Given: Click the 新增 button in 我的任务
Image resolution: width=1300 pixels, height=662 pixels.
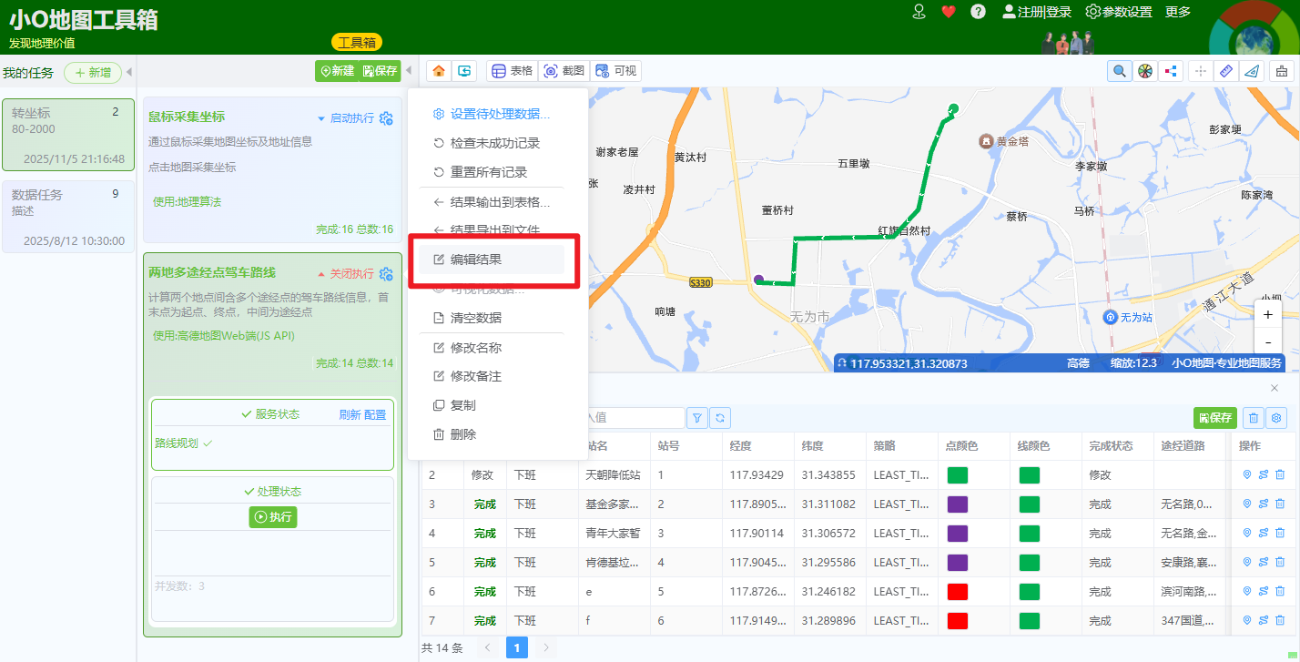Looking at the screenshot, I should (93, 73).
